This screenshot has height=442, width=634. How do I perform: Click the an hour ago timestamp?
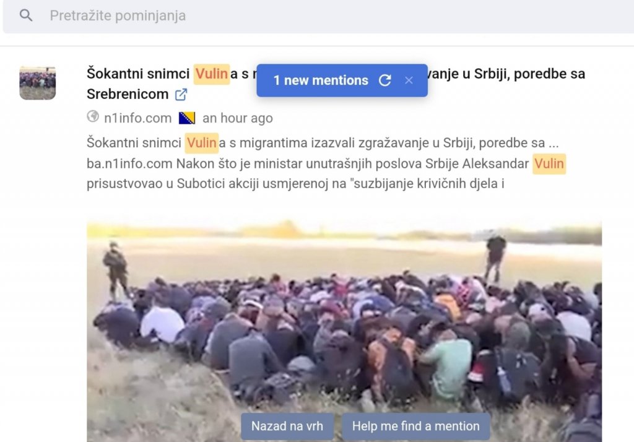coord(237,118)
